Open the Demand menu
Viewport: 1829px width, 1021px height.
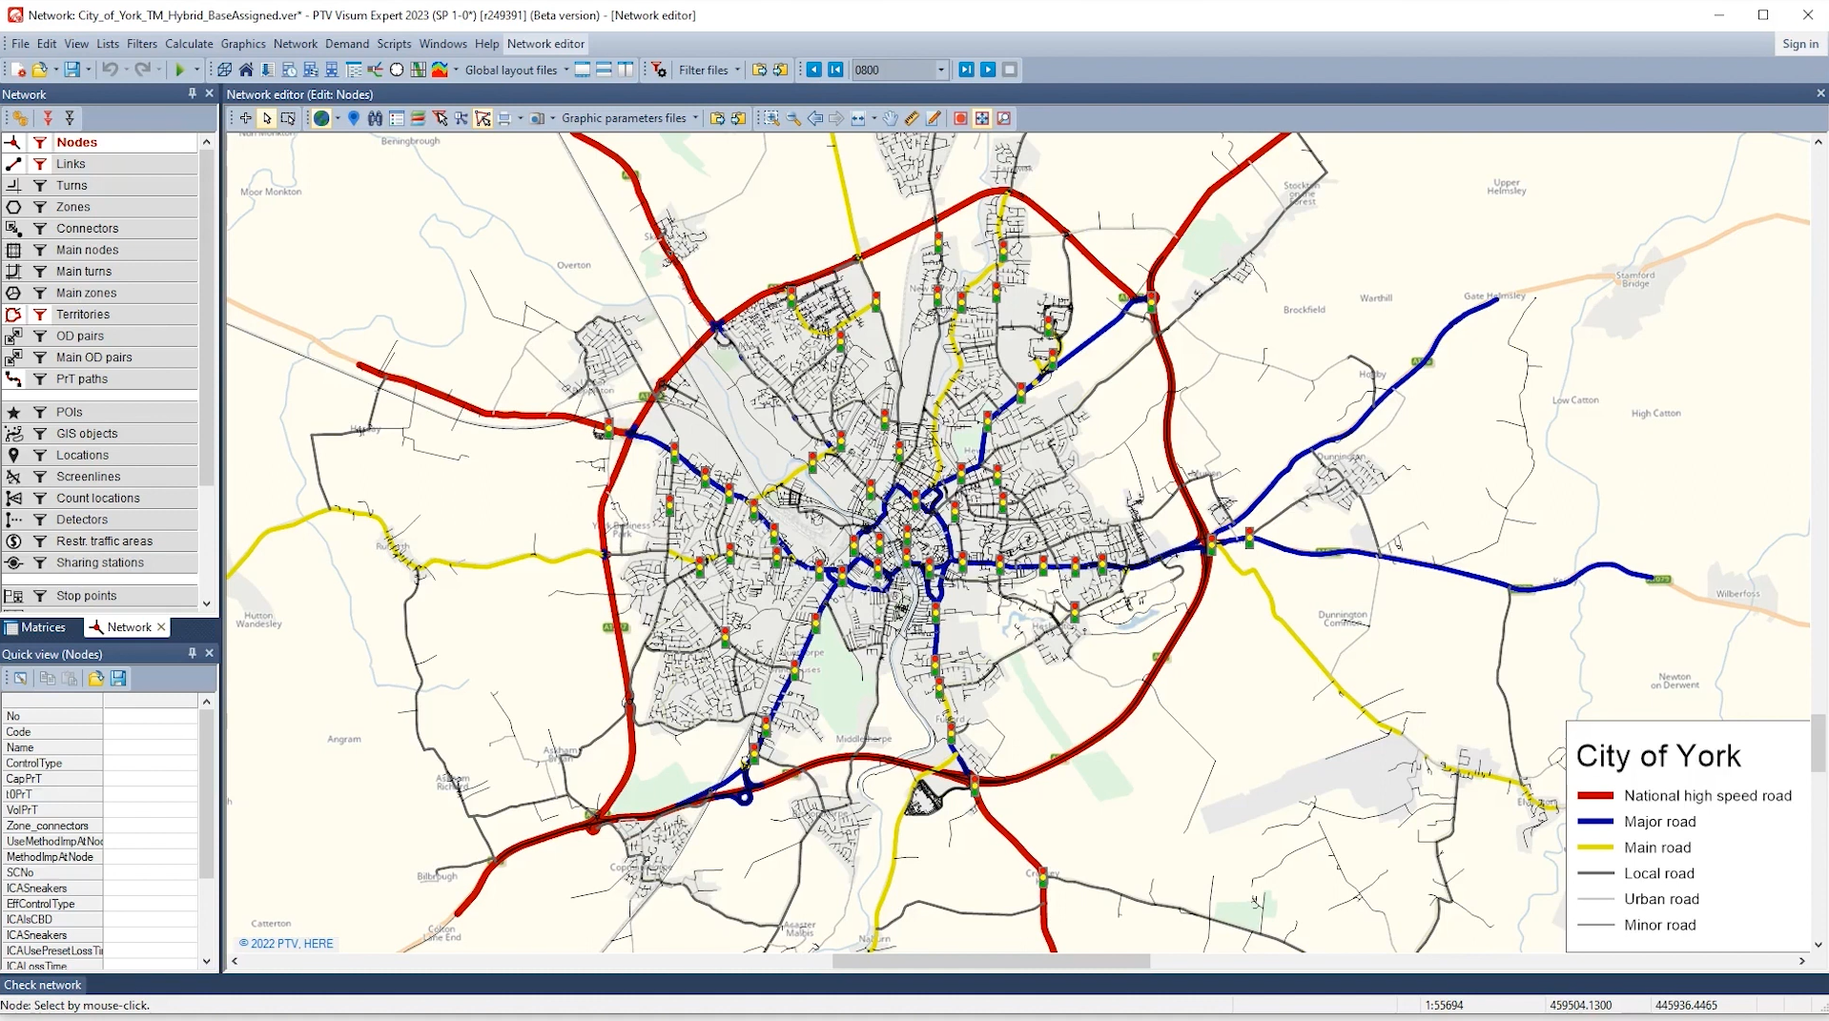pos(347,44)
